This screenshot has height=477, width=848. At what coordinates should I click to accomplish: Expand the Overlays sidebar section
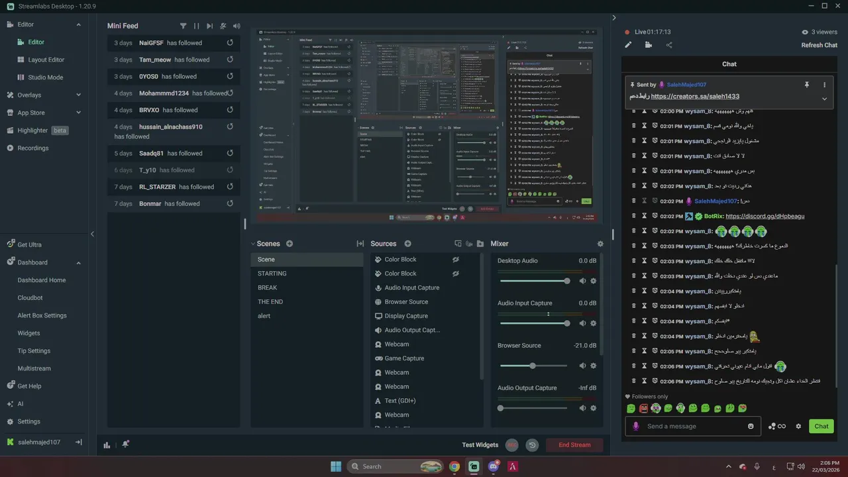coord(78,95)
